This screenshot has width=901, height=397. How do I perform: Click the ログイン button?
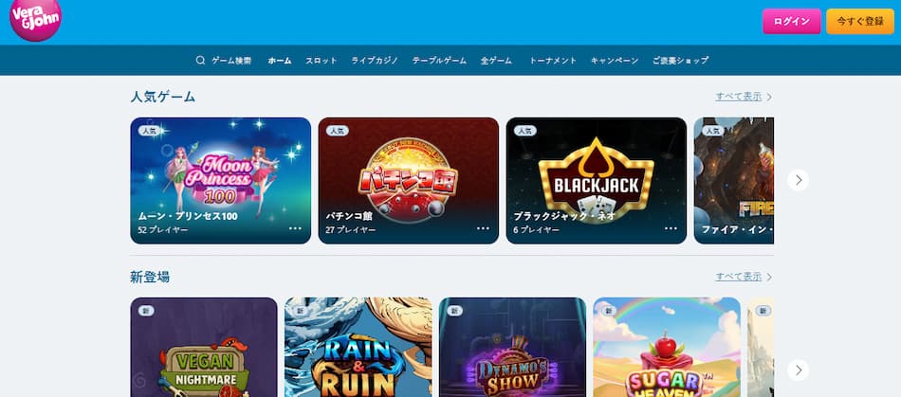[x=792, y=21]
